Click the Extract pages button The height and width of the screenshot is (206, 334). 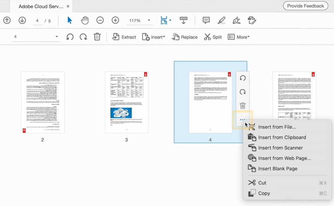coord(124,37)
